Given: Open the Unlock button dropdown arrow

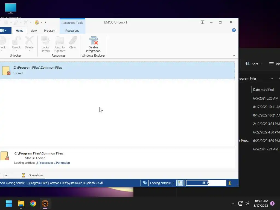Looking at the screenshot, I should tap(16, 51).
